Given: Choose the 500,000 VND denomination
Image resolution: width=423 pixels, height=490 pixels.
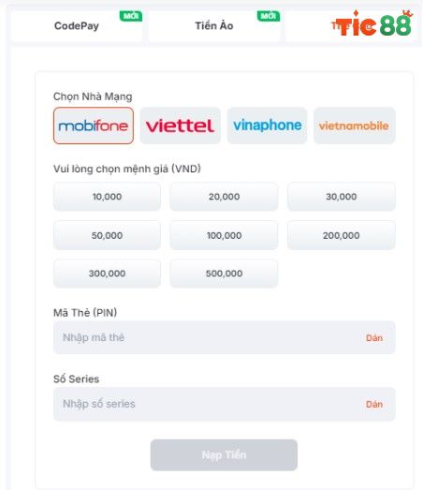Looking at the screenshot, I should coord(224,274).
